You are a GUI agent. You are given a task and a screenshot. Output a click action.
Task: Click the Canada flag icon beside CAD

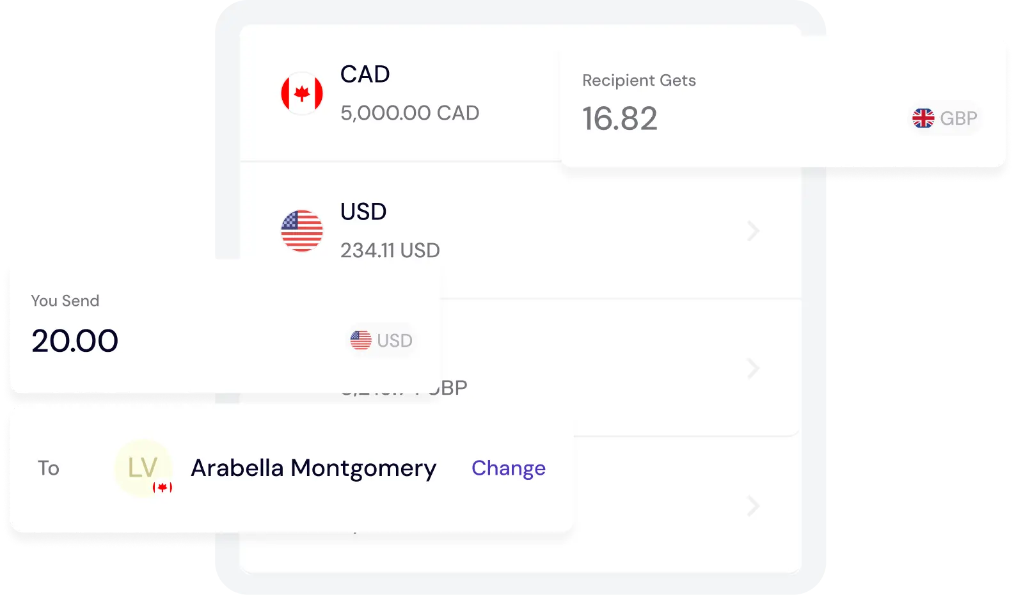click(x=302, y=93)
